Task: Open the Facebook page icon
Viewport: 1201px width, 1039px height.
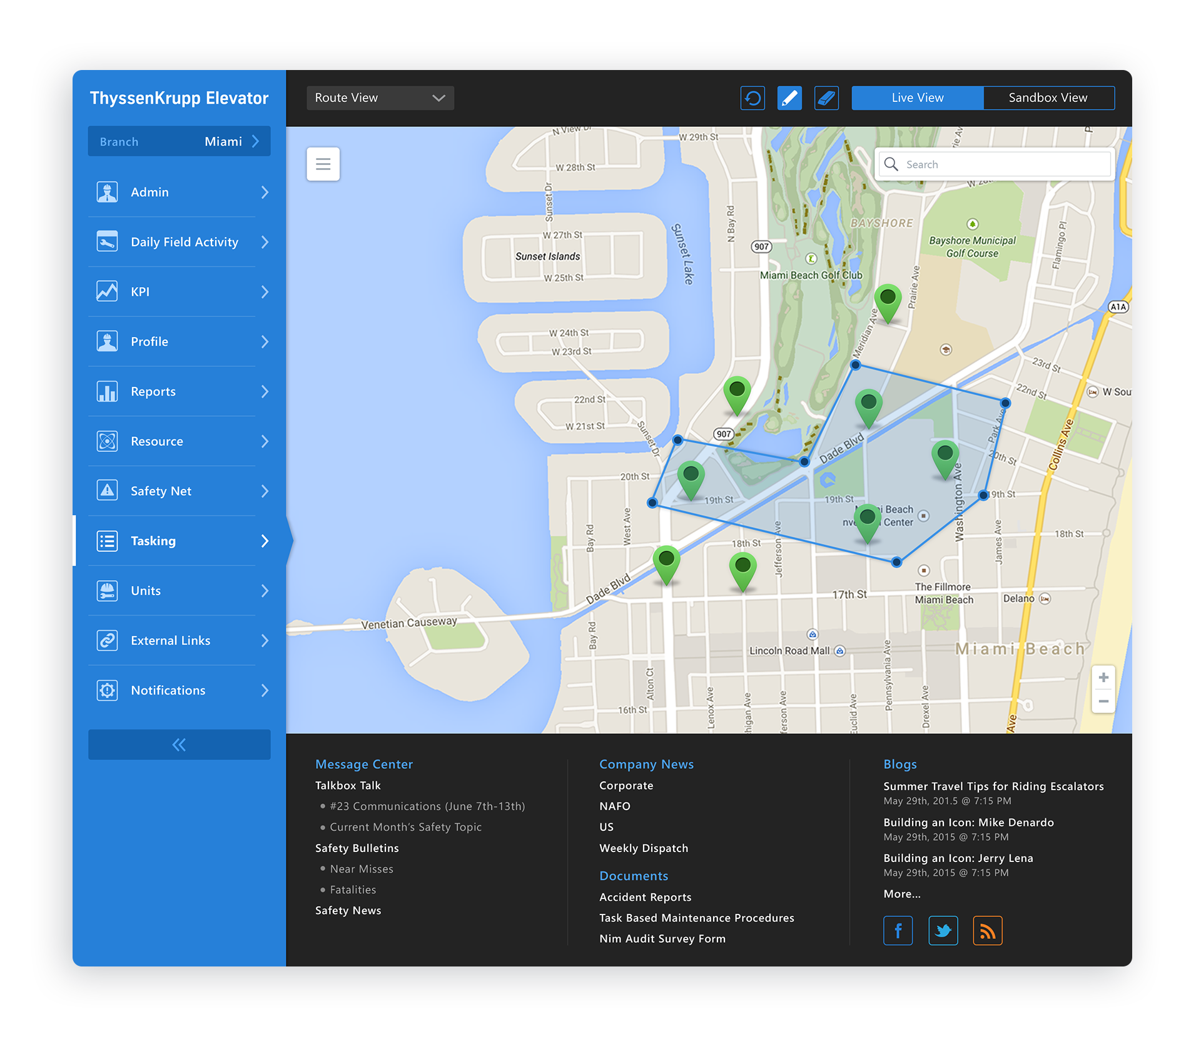Action: pyautogui.click(x=898, y=931)
